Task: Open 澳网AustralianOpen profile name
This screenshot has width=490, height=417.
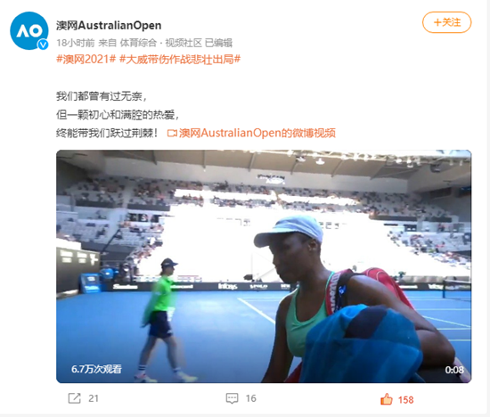Action: (x=109, y=25)
